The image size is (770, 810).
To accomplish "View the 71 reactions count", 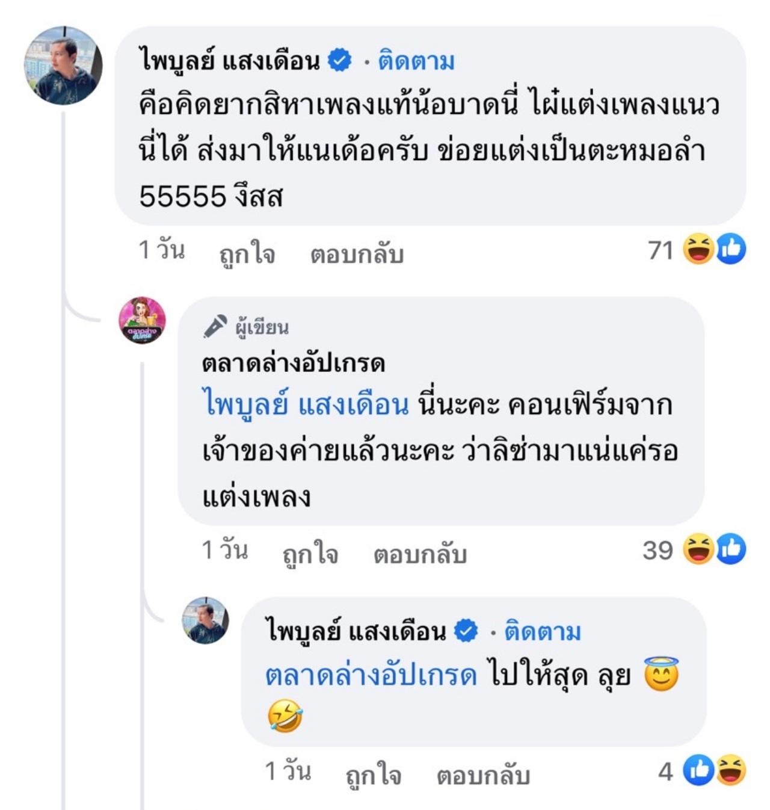I will 660,250.
